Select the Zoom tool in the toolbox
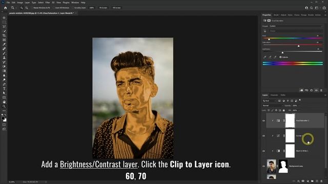 [x=4, y=106]
